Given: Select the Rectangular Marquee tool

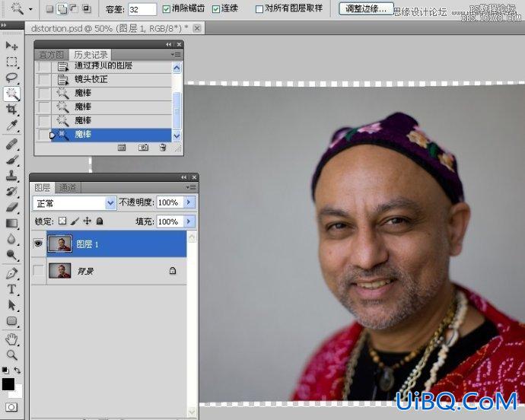Looking at the screenshot, I should coord(11,62).
